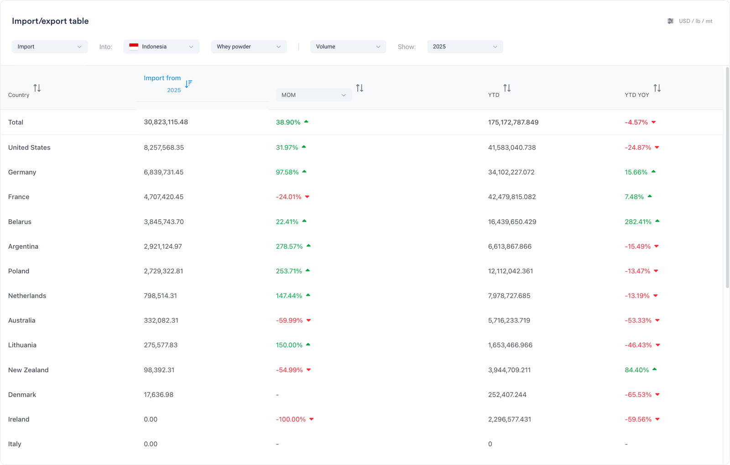Open the Import/Export type dropdown
This screenshot has width=730, height=465.
coord(50,47)
